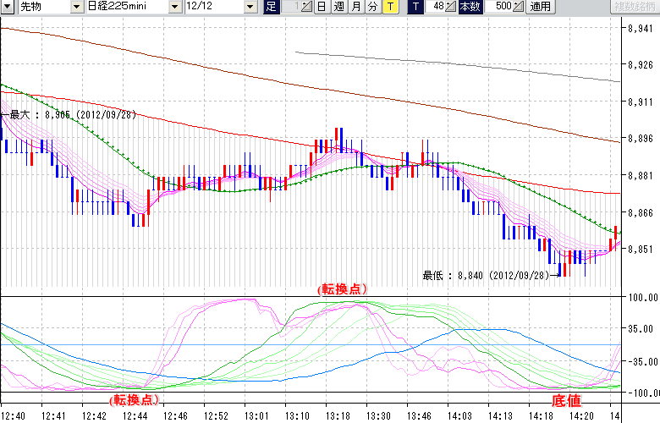
Task: Click the upper 転換点 marker under price chart
Action: pyautogui.click(x=344, y=289)
